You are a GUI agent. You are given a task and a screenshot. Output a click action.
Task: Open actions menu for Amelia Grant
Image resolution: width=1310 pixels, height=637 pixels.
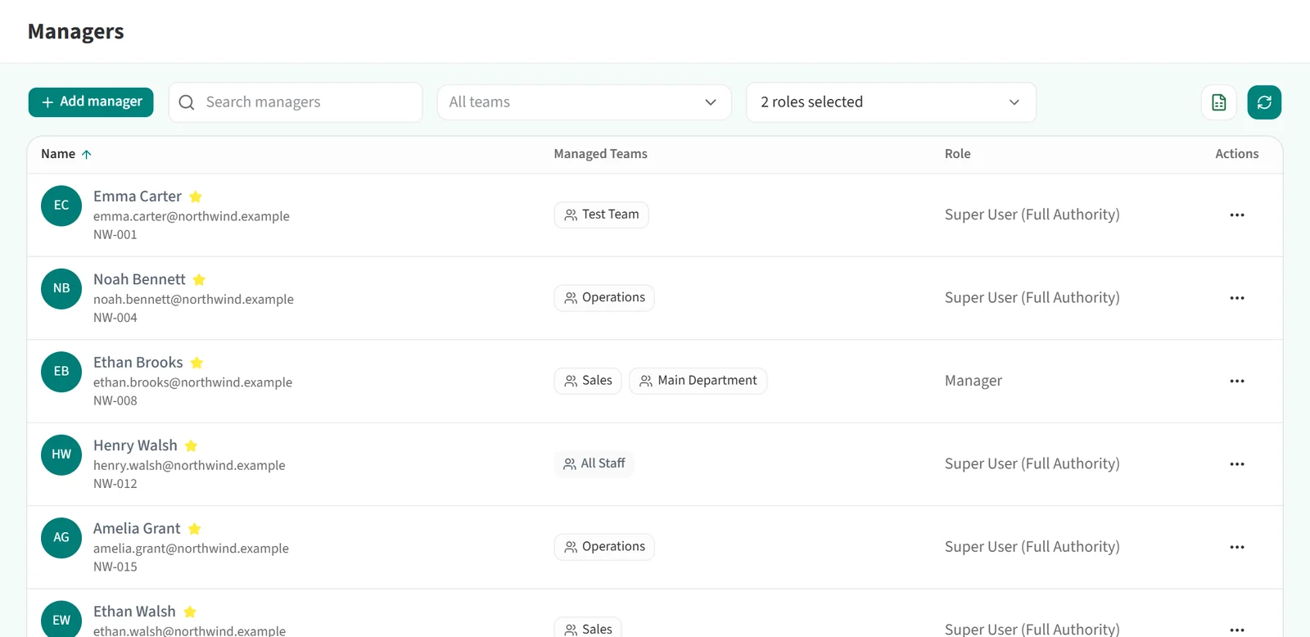[x=1236, y=547]
